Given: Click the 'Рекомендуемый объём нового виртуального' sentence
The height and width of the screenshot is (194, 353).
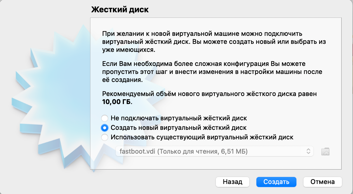Looking at the screenshot, I should [209, 94].
